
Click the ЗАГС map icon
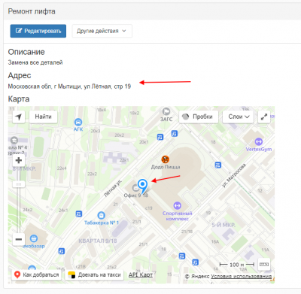166,111
